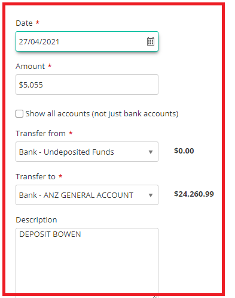Click into the Description box with DEPOSIT BOWEN

coord(87,262)
